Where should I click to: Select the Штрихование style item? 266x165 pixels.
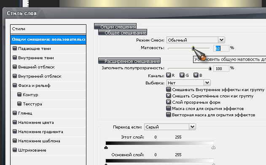point(32,150)
